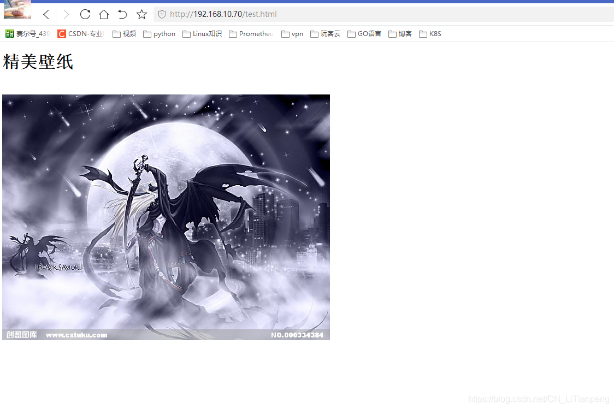Open the Prometheus bookmarks folder
The height and width of the screenshot is (409, 614).
(x=251, y=34)
